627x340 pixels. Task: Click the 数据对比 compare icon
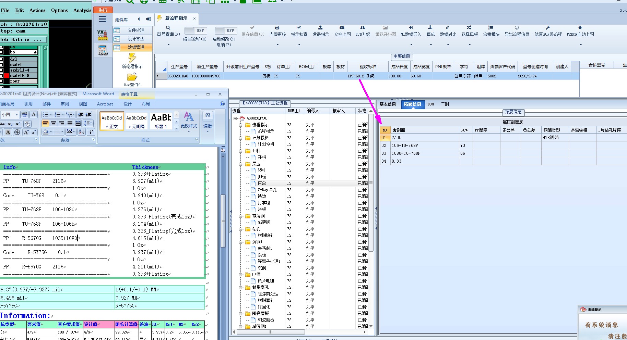tap(447, 27)
